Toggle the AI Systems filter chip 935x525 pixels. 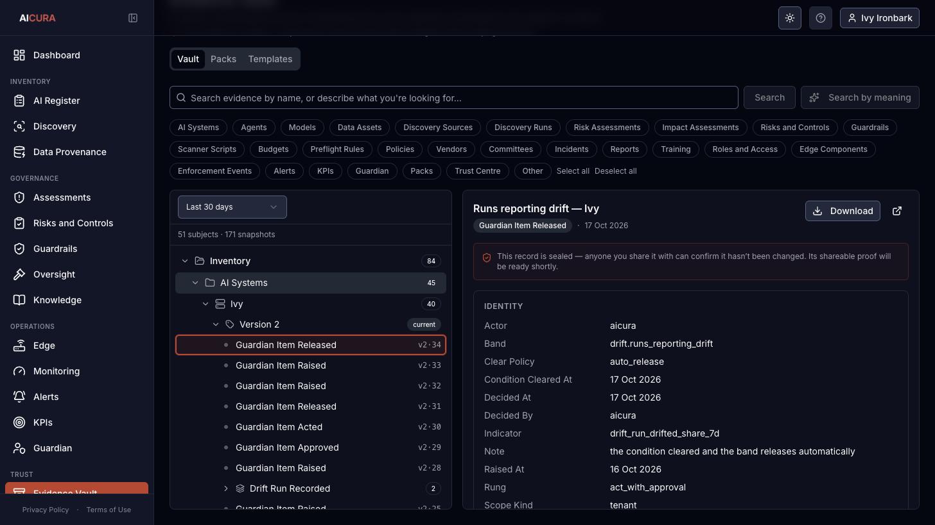(x=198, y=128)
